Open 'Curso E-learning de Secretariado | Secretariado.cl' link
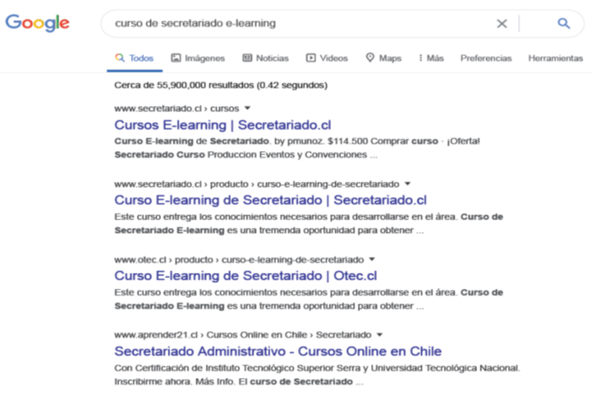 pos(270,200)
